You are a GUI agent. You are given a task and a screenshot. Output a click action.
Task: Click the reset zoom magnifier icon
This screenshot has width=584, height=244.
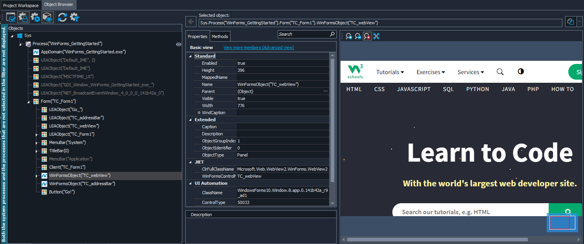(367, 36)
